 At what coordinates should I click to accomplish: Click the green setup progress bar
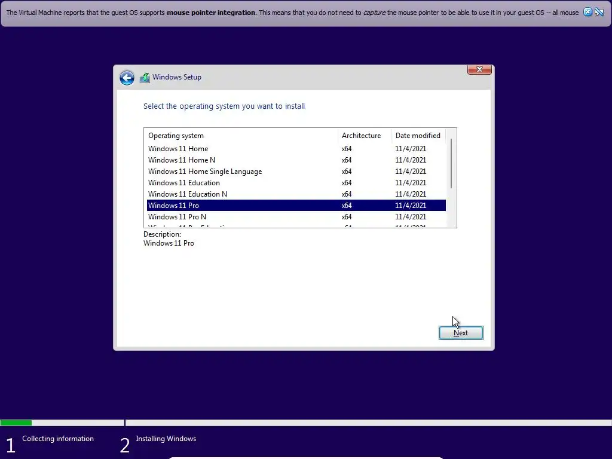(16, 423)
